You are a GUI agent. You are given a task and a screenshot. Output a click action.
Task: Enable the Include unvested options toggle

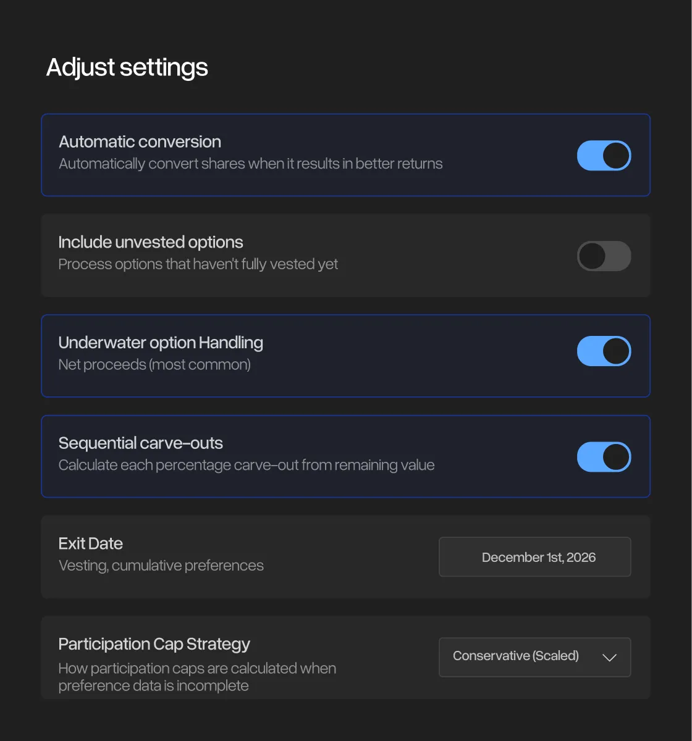(604, 256)
